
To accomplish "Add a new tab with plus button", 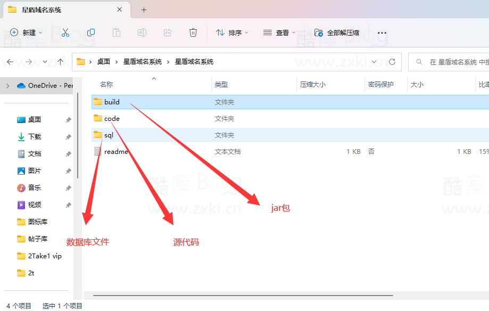I will tap(144, 10).
